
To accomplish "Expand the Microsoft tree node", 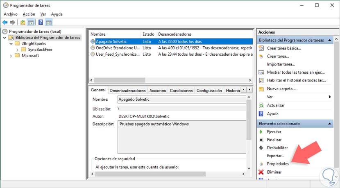I will click(11, 56).
